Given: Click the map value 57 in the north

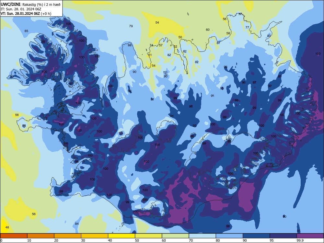Looking at the screenshot, I should click(161, 45).
